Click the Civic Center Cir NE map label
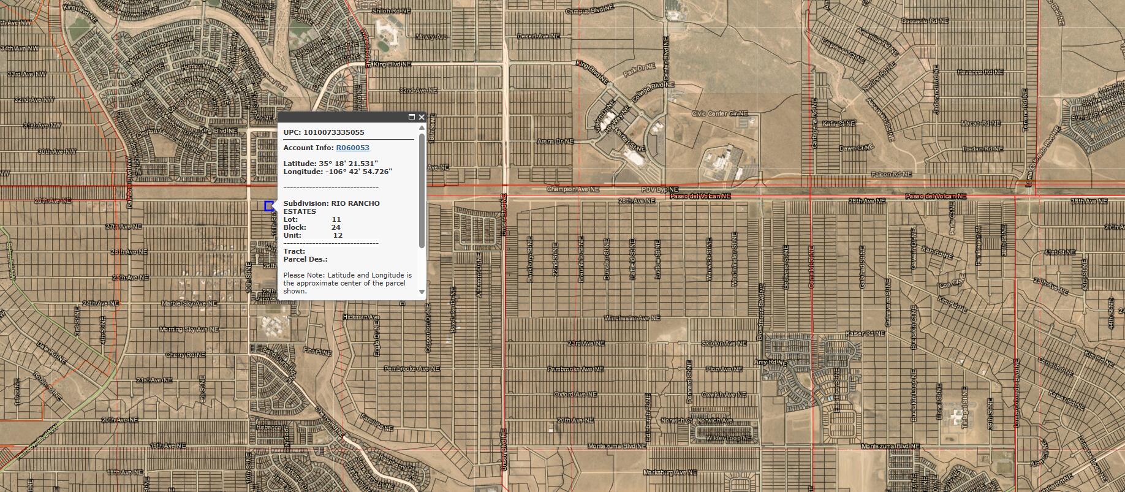This screenshot has height=492, width=1125. (720, 113)
